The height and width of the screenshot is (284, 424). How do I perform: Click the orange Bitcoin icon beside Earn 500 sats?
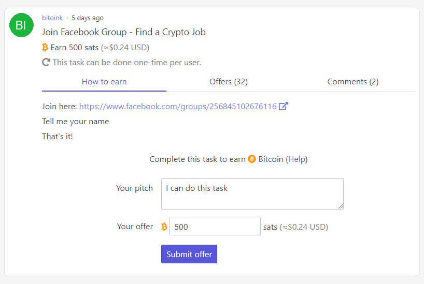pyautogui.click(x=45, y=48)
